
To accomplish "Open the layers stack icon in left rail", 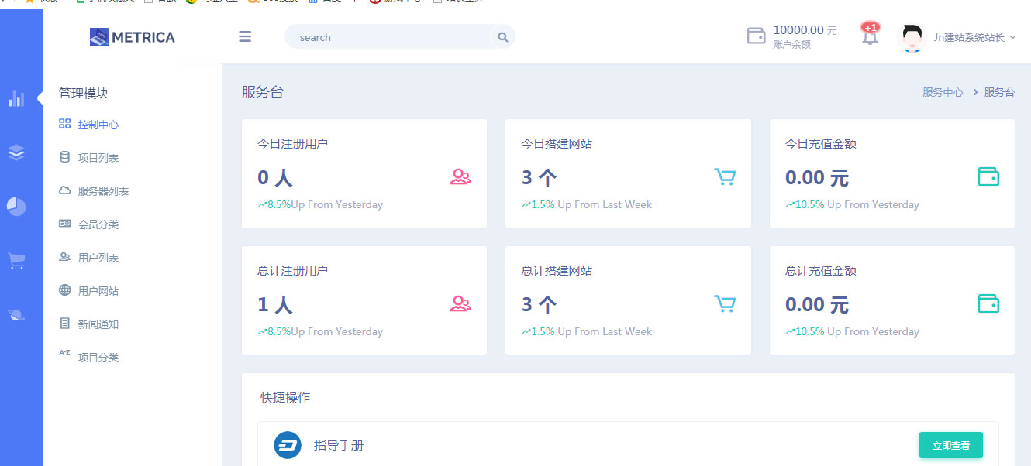I will click(x=16, y=152).
